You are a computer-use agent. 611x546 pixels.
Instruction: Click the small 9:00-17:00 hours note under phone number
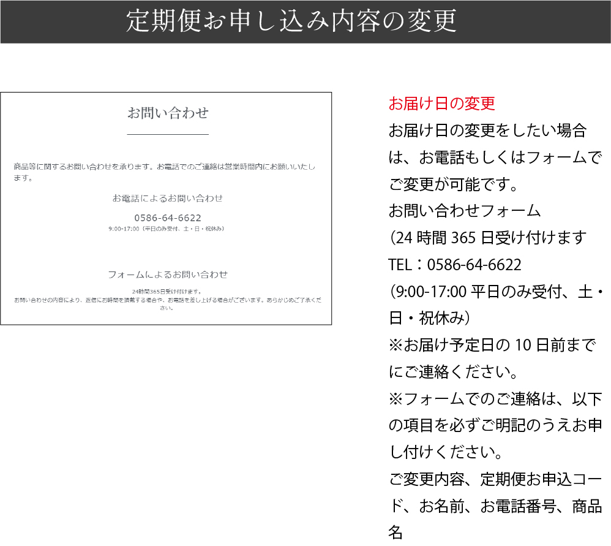pos(168,229)
